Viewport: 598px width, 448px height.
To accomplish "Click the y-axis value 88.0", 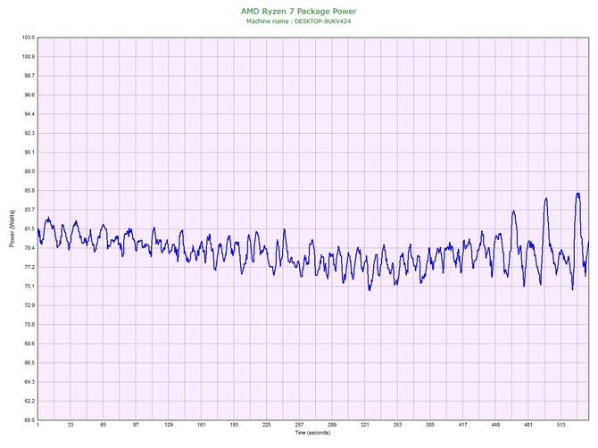I will pos(29,171).
